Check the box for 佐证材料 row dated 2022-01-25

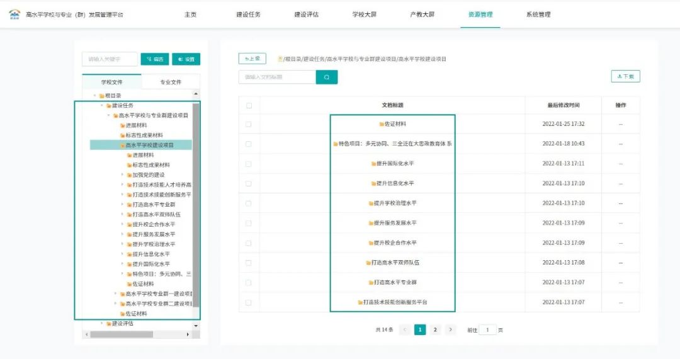(249, 124)
